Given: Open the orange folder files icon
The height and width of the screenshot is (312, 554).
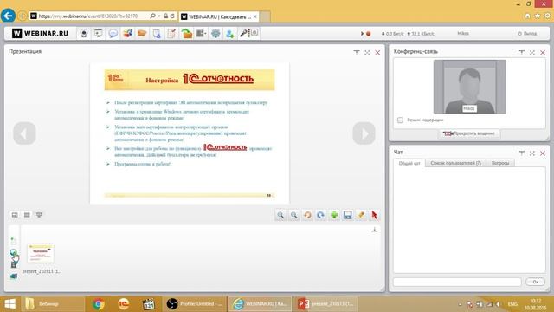Looking at the screenshot, I should pyautogui.click(x=142, y=33).
